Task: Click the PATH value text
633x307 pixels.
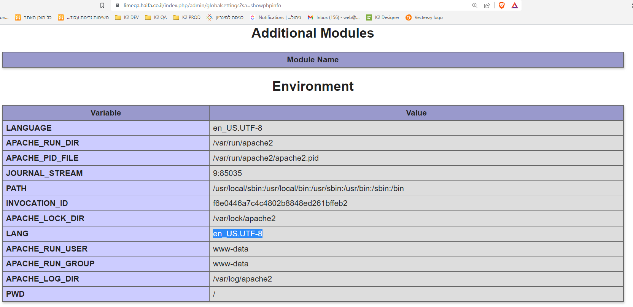Action: [308, 188]
